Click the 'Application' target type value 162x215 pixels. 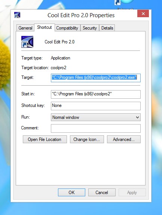pos(61,58)
